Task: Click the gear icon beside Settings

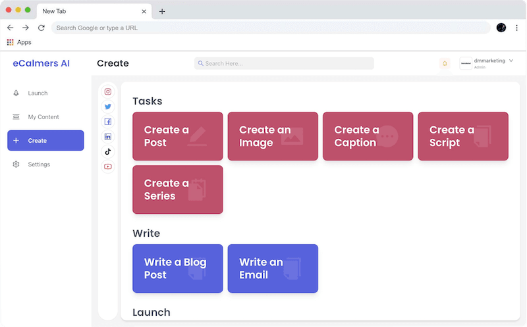Action: pyautogui.click(x=16, y=164)
